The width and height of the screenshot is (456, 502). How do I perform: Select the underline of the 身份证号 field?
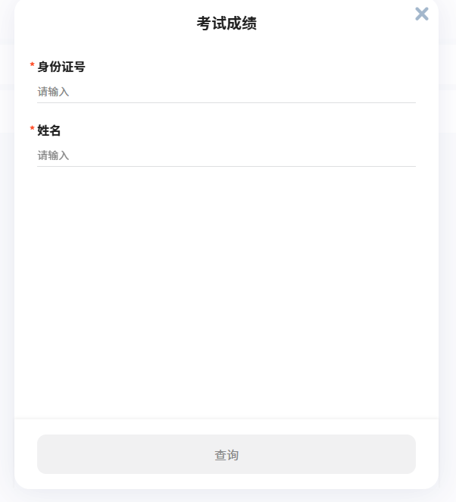(226, 102)
